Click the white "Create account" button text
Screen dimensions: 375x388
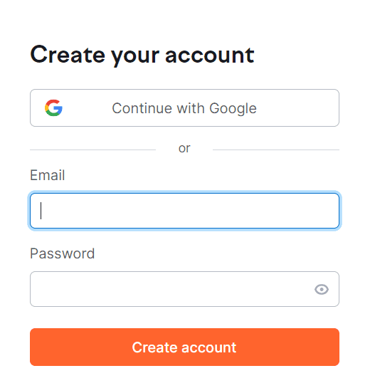tap(184, 347)
